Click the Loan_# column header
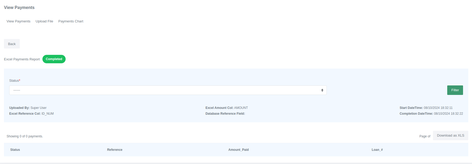472x164 pixels. [x=377, y=150]
